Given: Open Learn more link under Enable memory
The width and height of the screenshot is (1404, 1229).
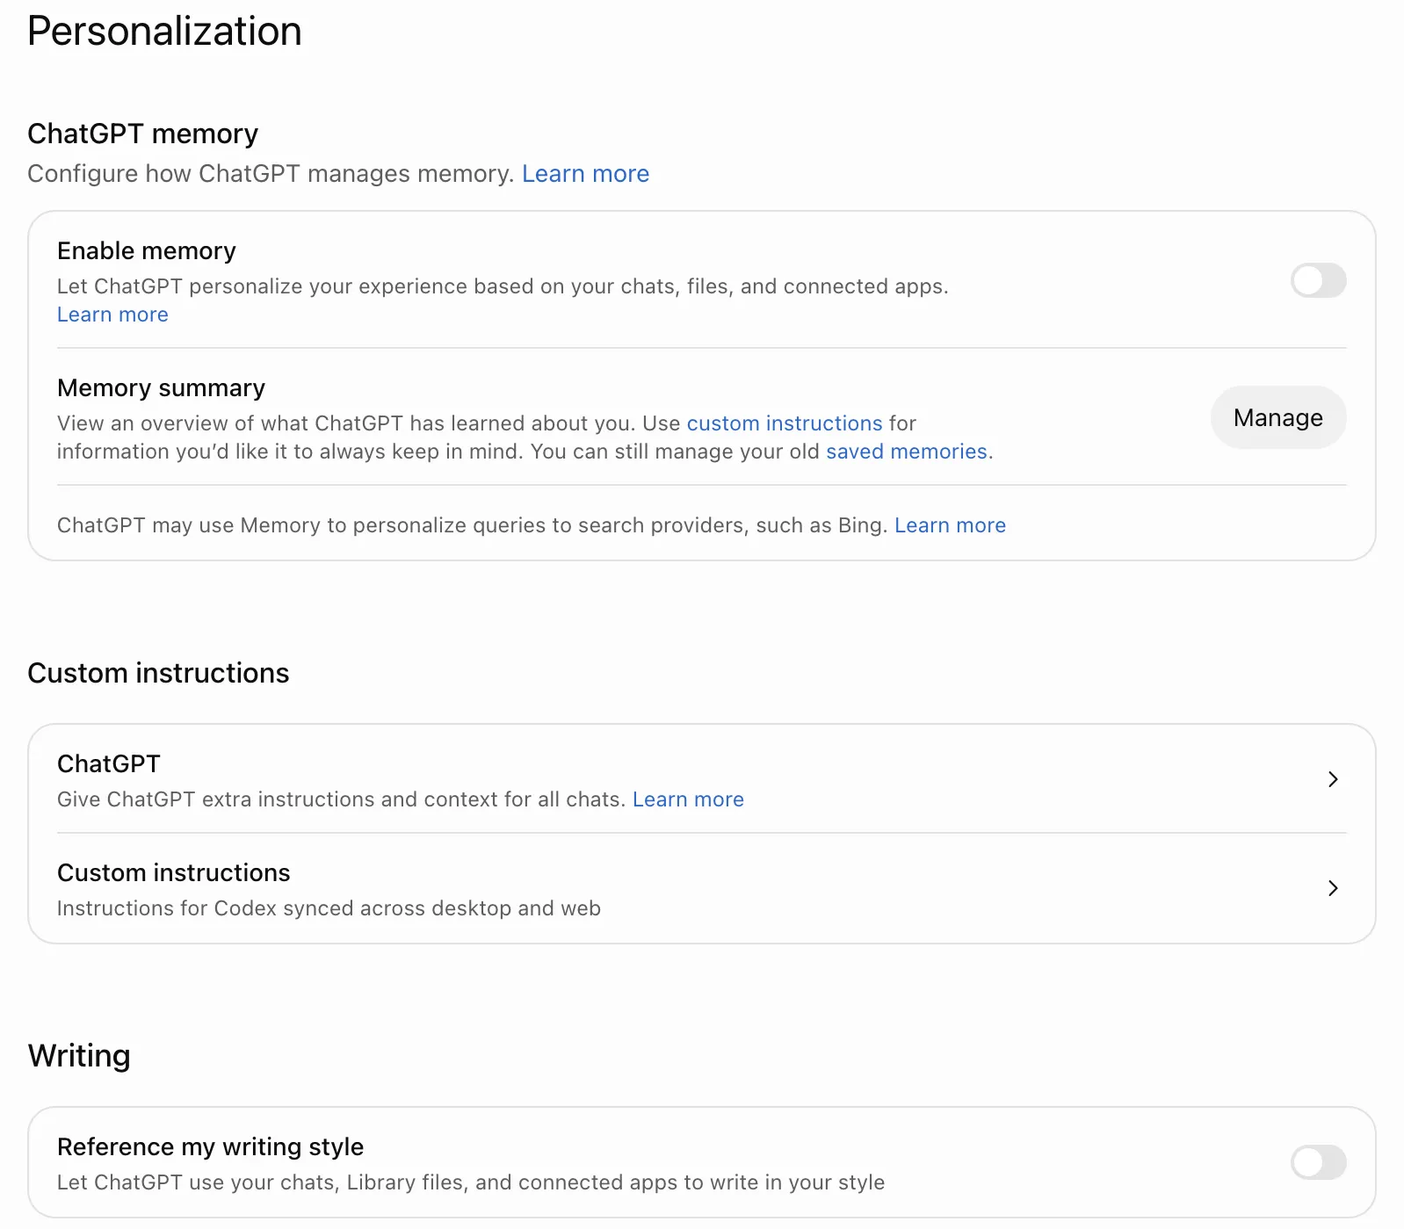Looking at the screenshot, I should pyautogui.click(x=112, y=314).
